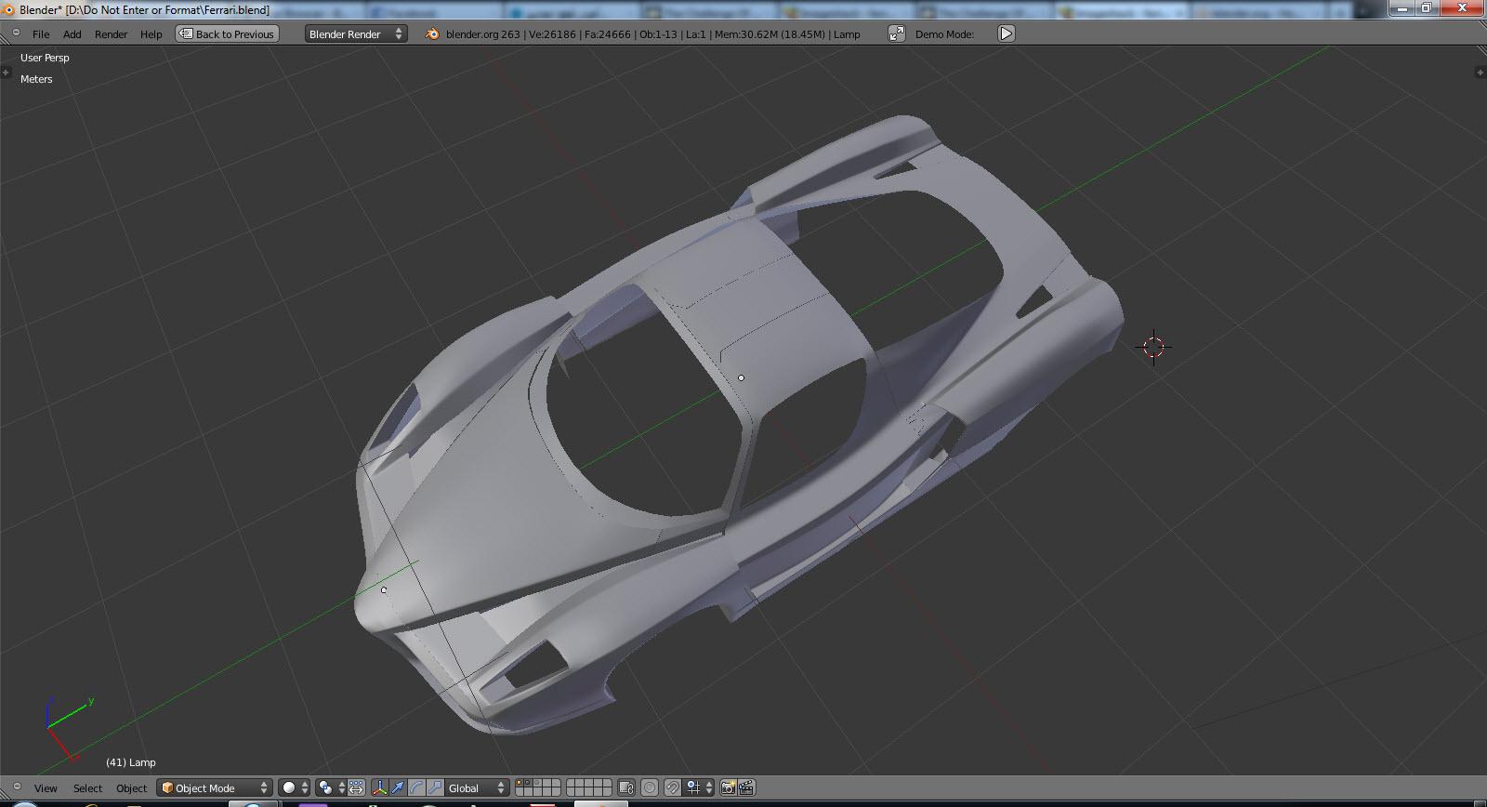Toggle the first button of second layer block
The width and height of the screenshot is (1487, 807).
click(572, 783)
